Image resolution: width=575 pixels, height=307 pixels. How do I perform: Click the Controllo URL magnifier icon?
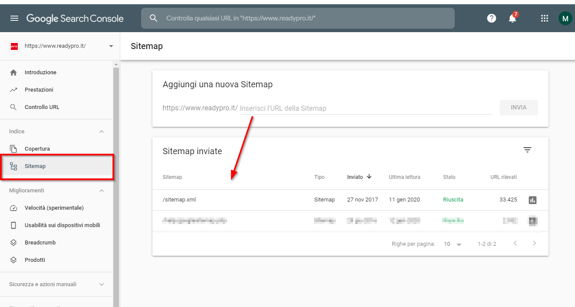pyautogui.click(x=13, y=107)
